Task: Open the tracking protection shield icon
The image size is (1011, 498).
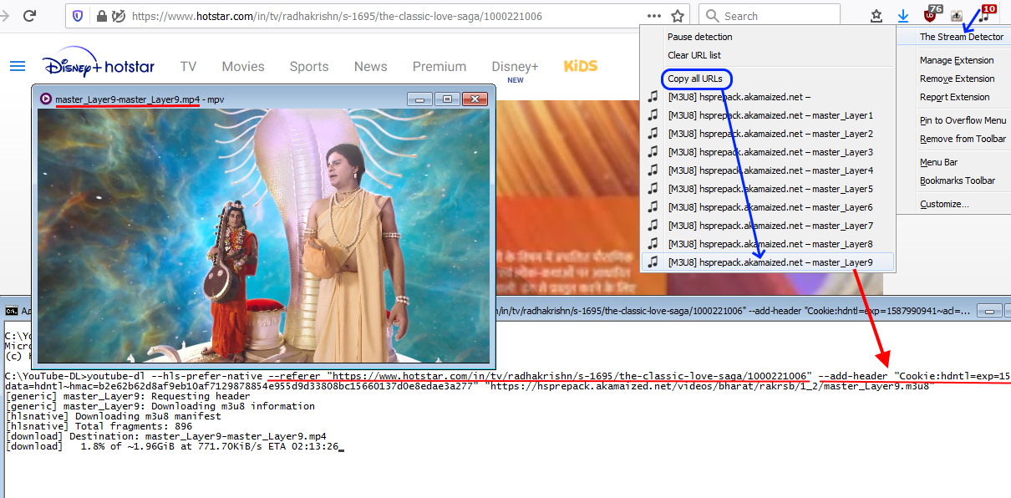Action: 78,16
